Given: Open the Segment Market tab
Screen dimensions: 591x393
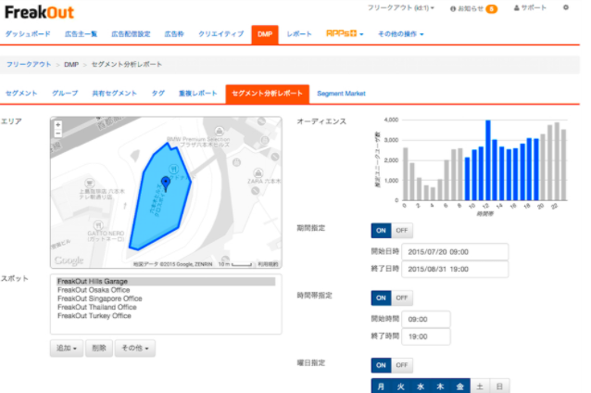Looking at the screenshot, I should pyautogui.click(x=341, y=94).
